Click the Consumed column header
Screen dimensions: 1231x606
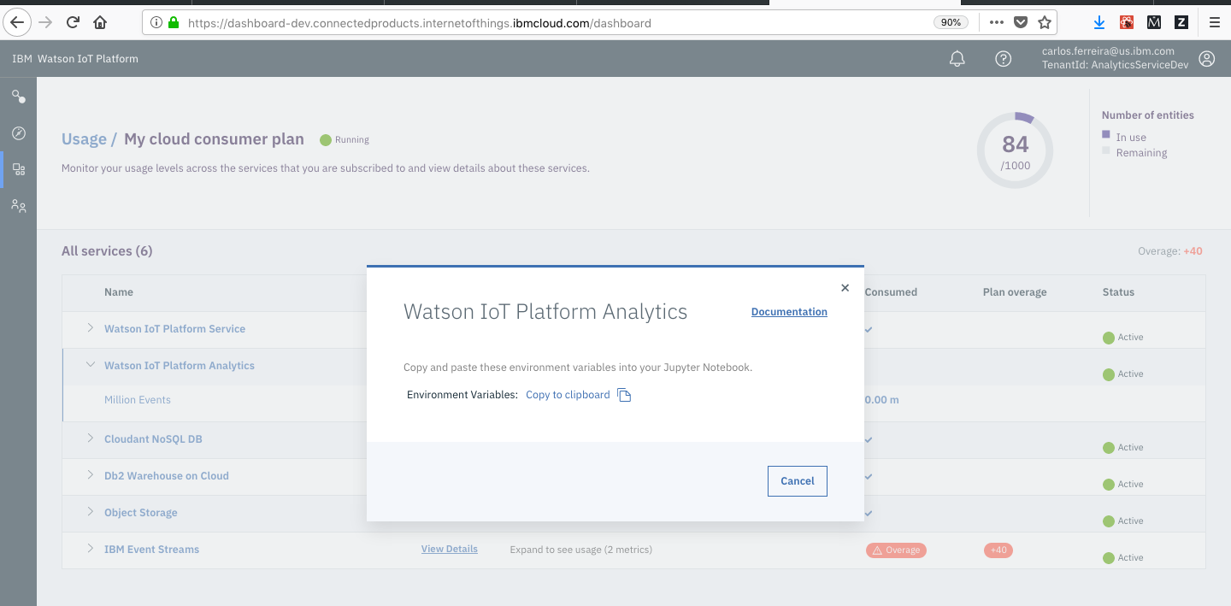pyautogui.click(x=891, y=292)
